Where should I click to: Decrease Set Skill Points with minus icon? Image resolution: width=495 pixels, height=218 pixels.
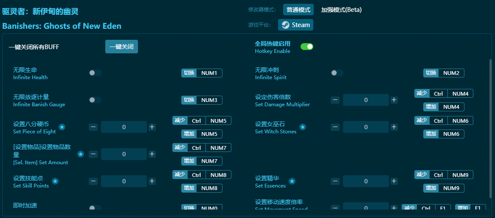[x=93, y=181]
